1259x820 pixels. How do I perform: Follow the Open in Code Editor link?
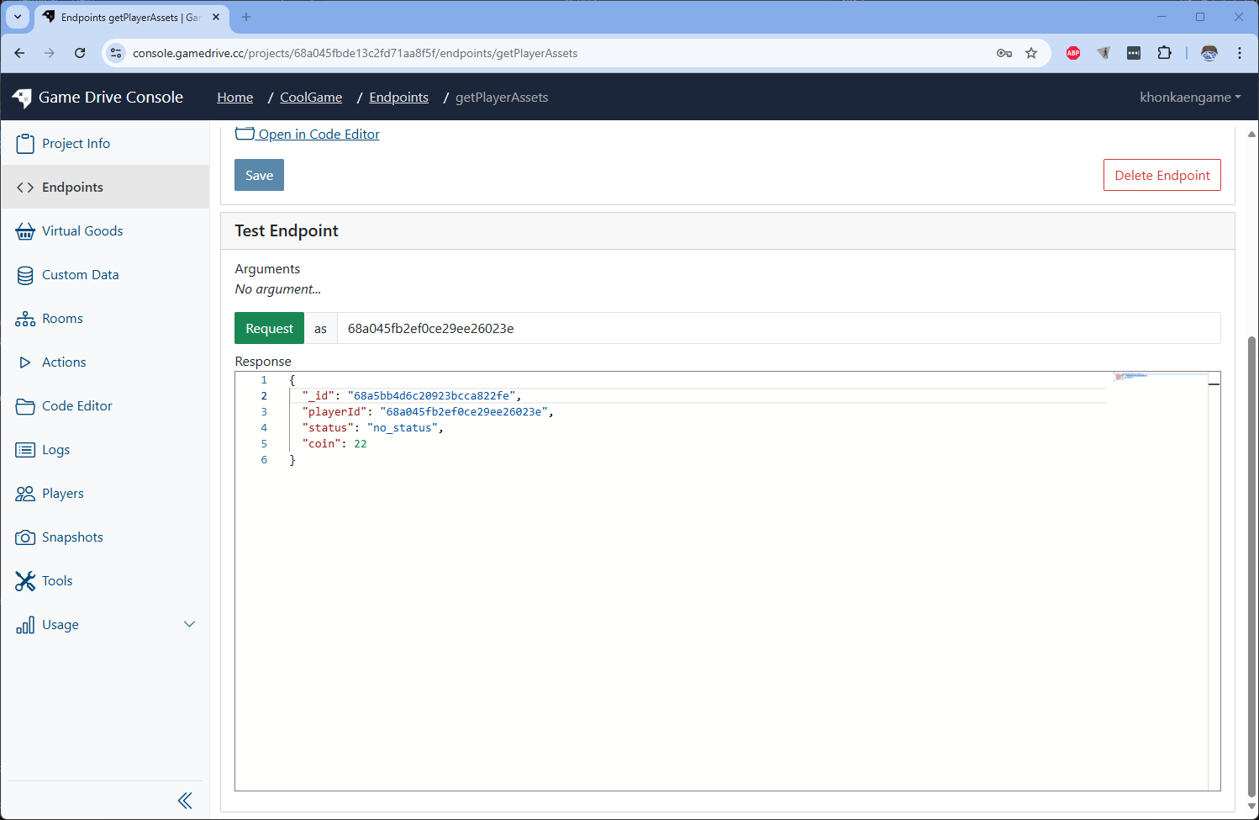click(x=318, y=135)
